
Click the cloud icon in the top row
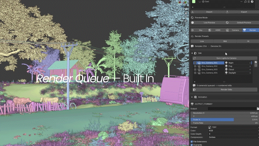click(246, 2)
